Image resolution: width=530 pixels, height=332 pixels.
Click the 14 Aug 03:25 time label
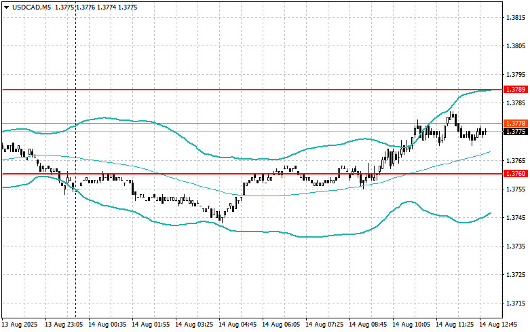tap(194, 325)
